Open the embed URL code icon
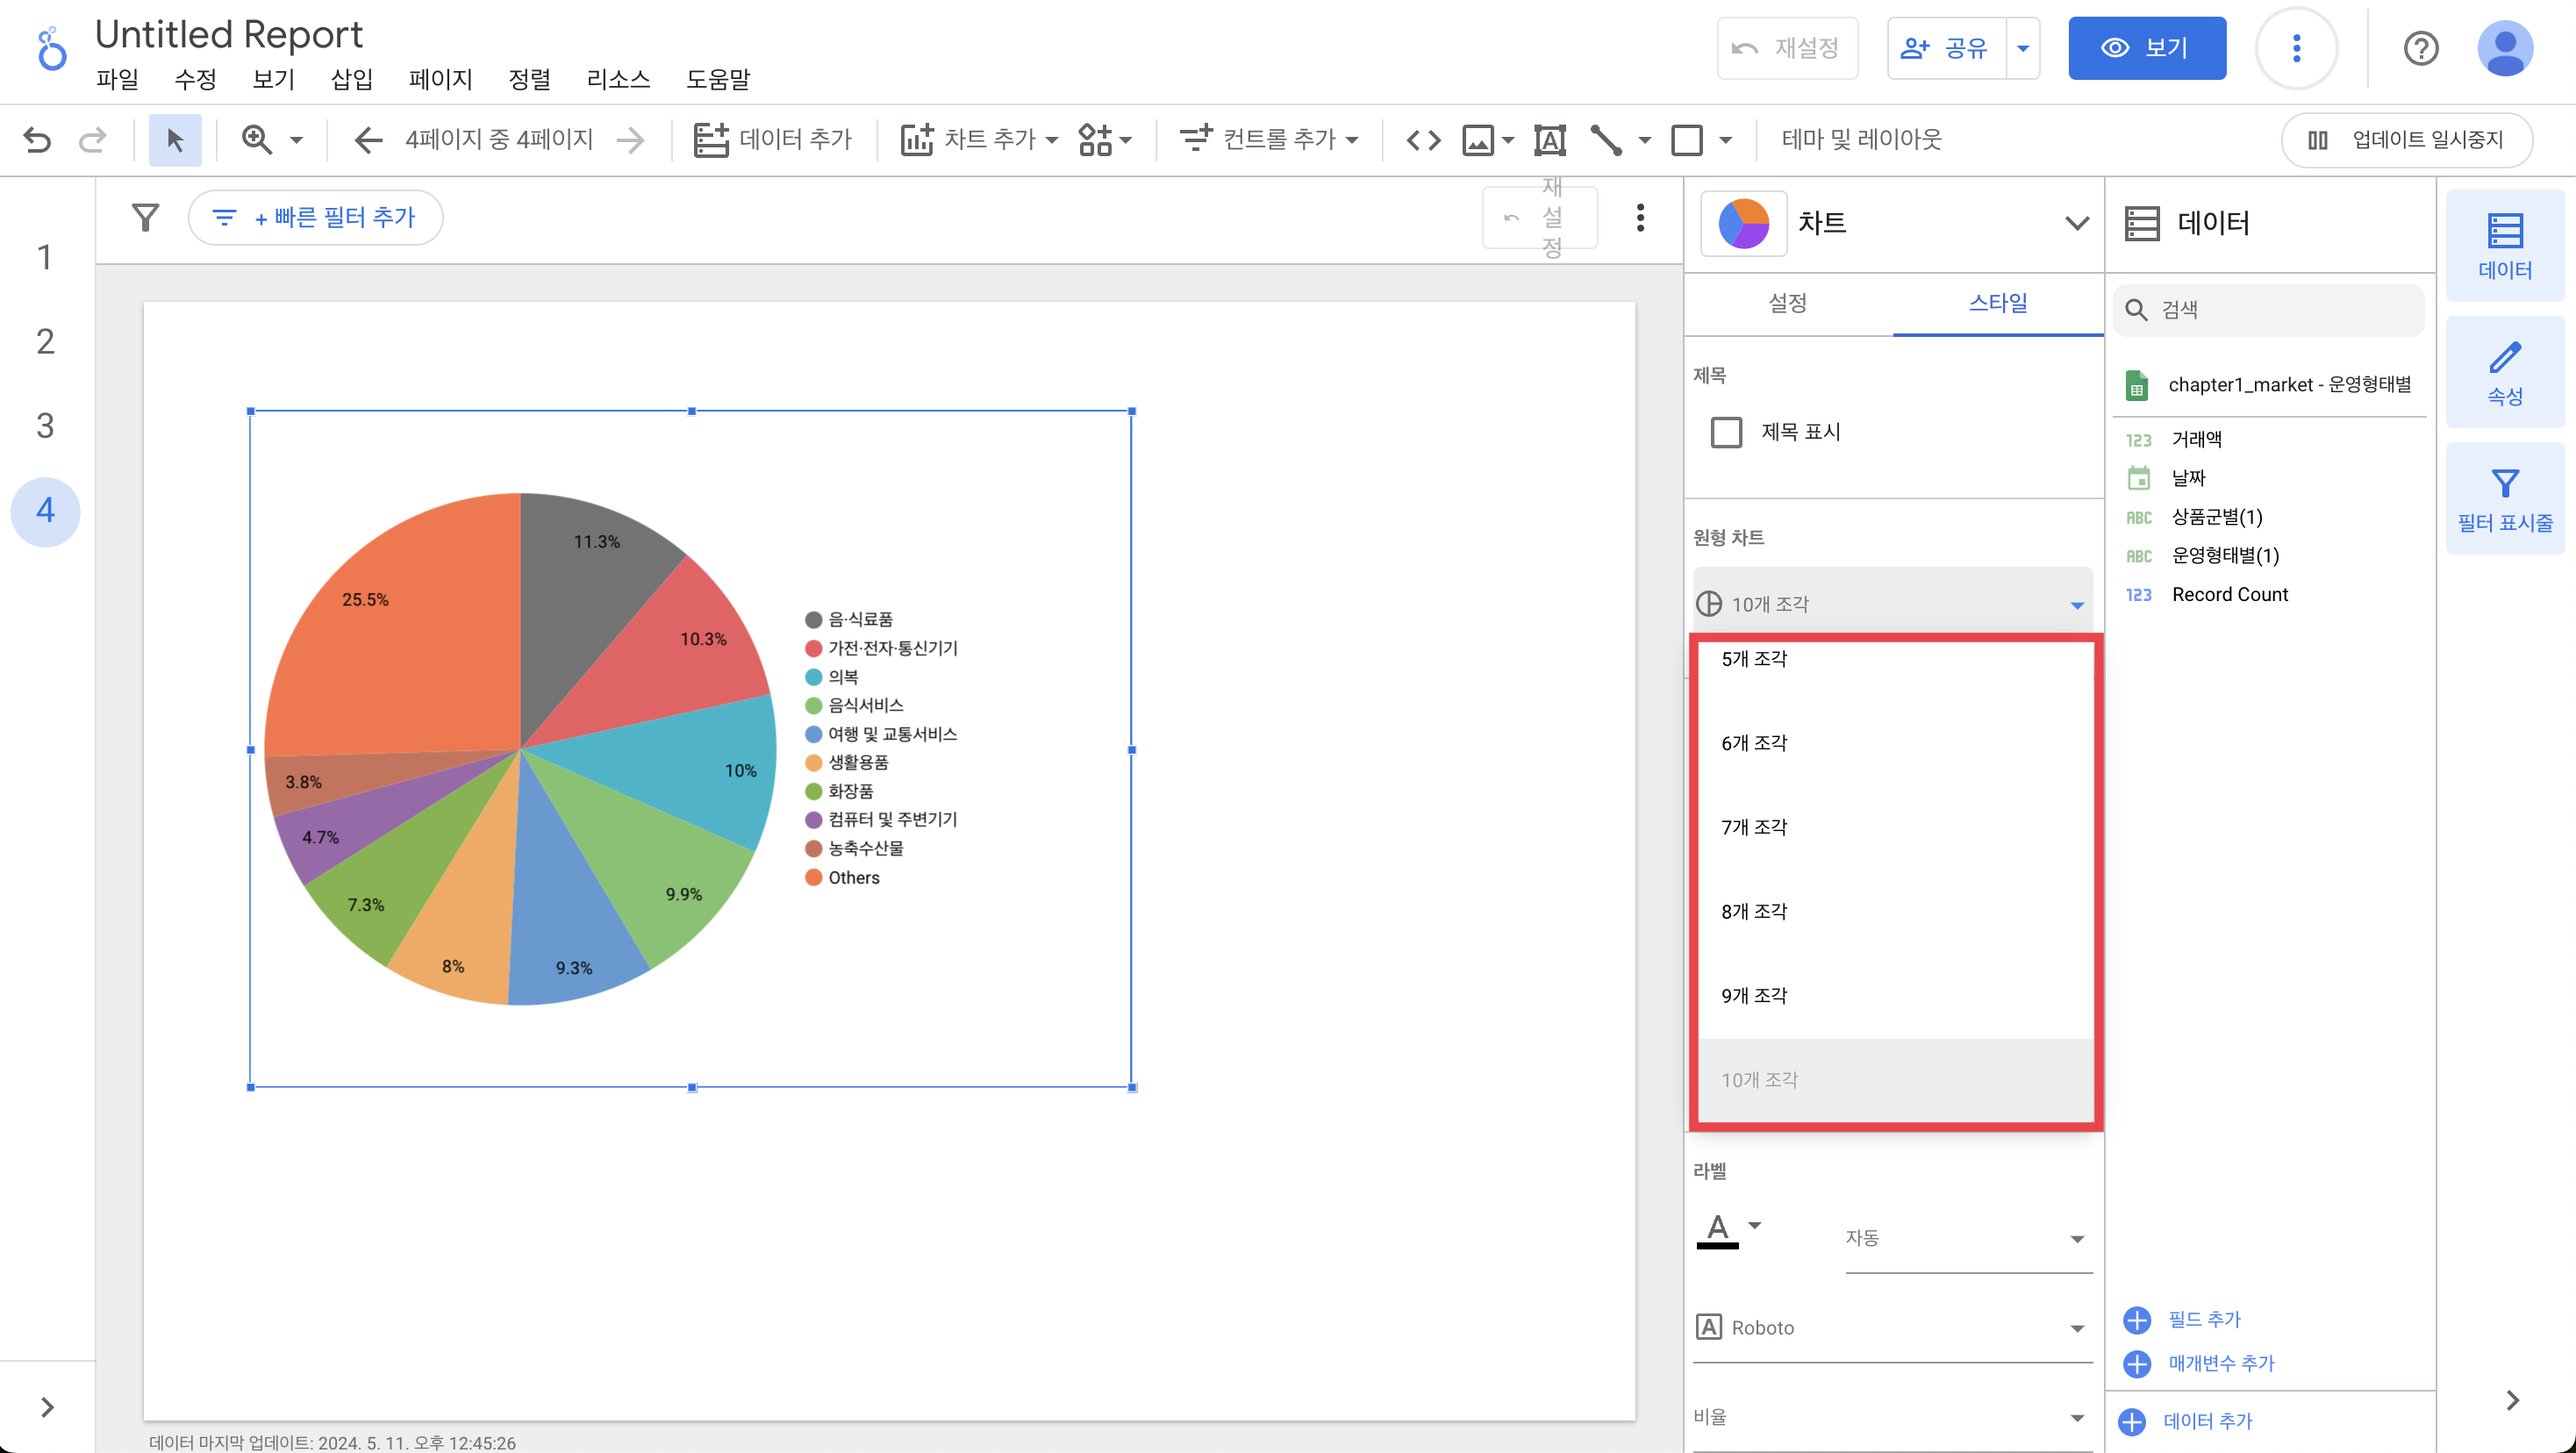The height and width of the screenshot is (1453, 2576). click(x=1423, y=139)
